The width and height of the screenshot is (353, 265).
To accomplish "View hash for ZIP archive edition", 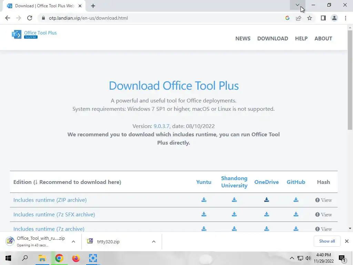I will (x=323, y=200).
